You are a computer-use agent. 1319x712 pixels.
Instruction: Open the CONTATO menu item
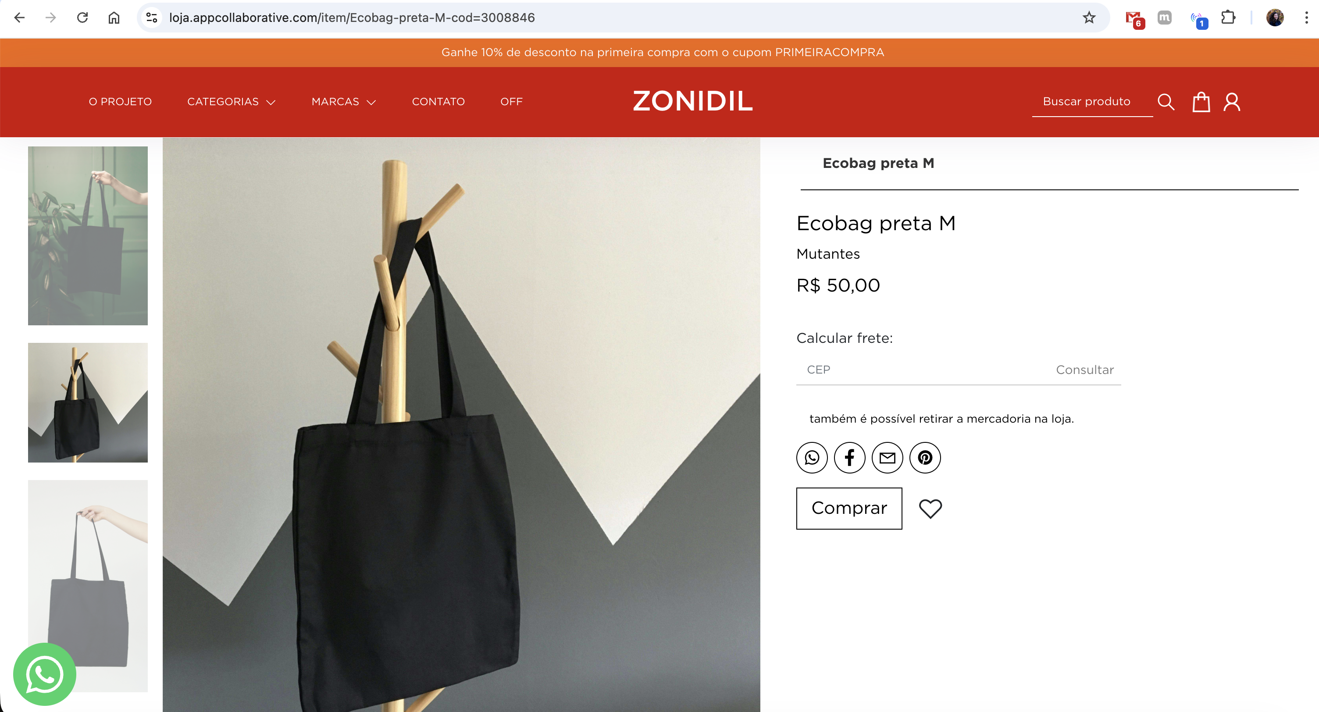point(438,102)
